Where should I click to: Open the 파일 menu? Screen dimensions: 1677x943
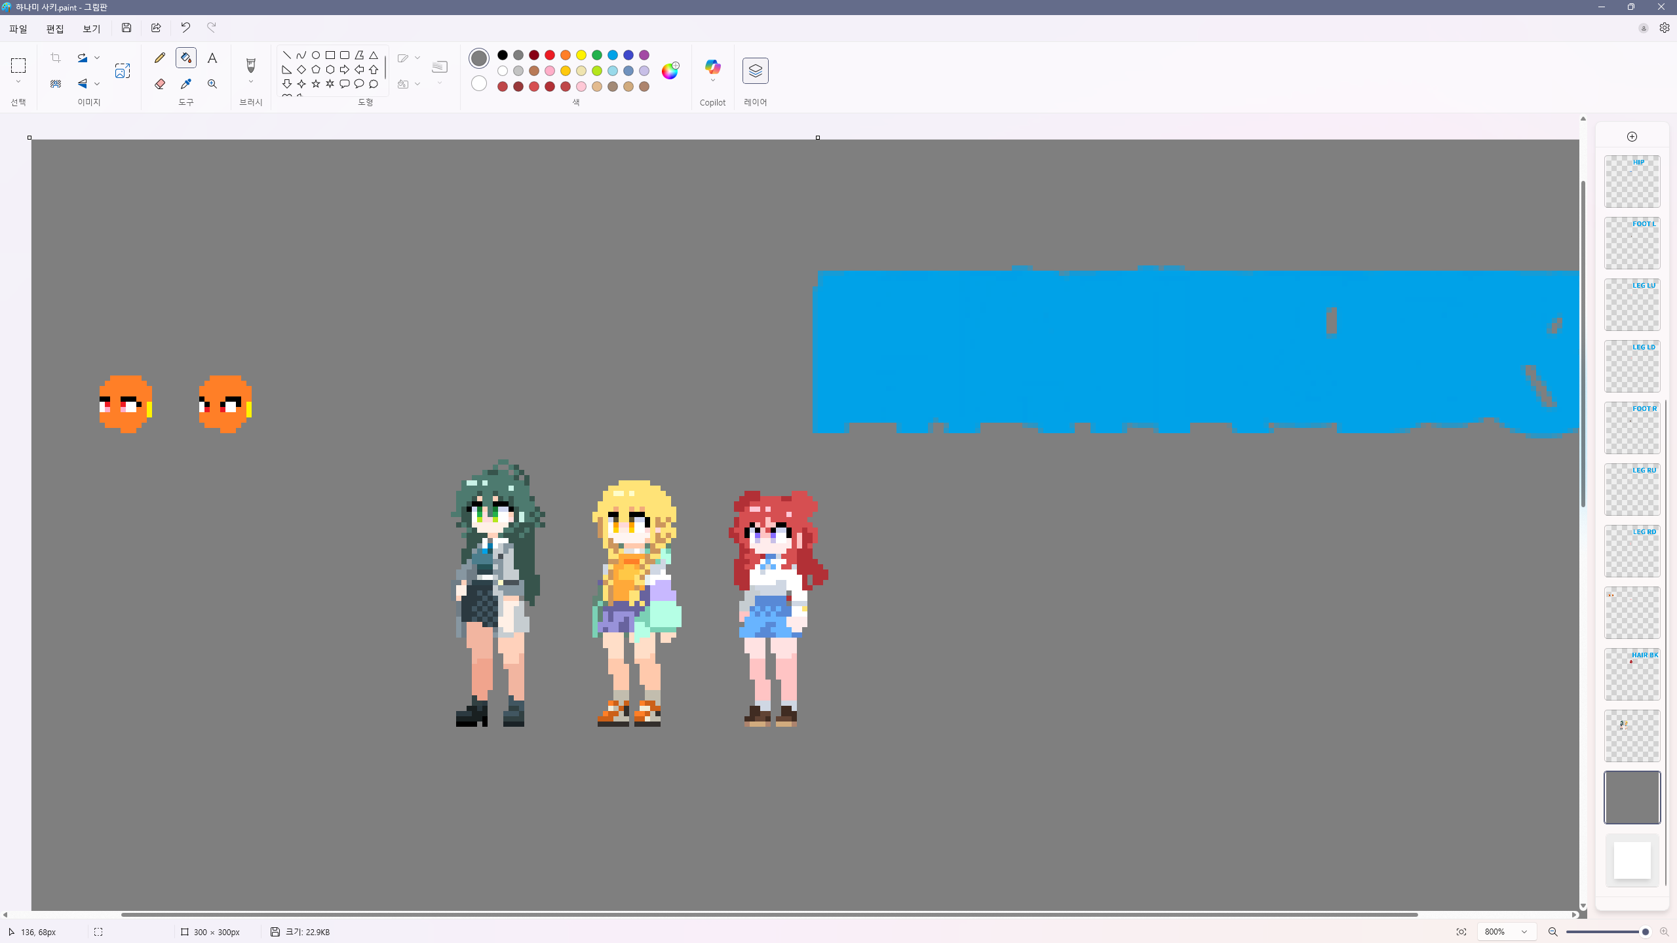point(18,29)
